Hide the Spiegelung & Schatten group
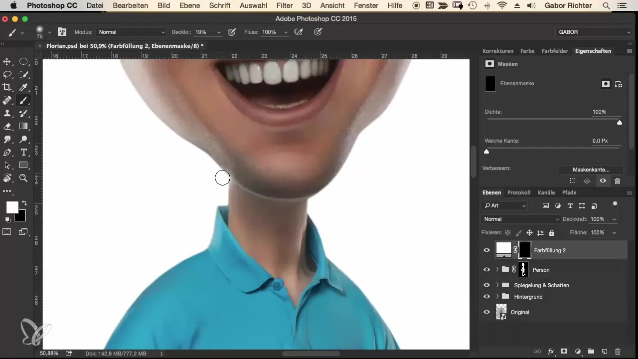638x359 pixels. pyautogui.click(x=487, y=285)
